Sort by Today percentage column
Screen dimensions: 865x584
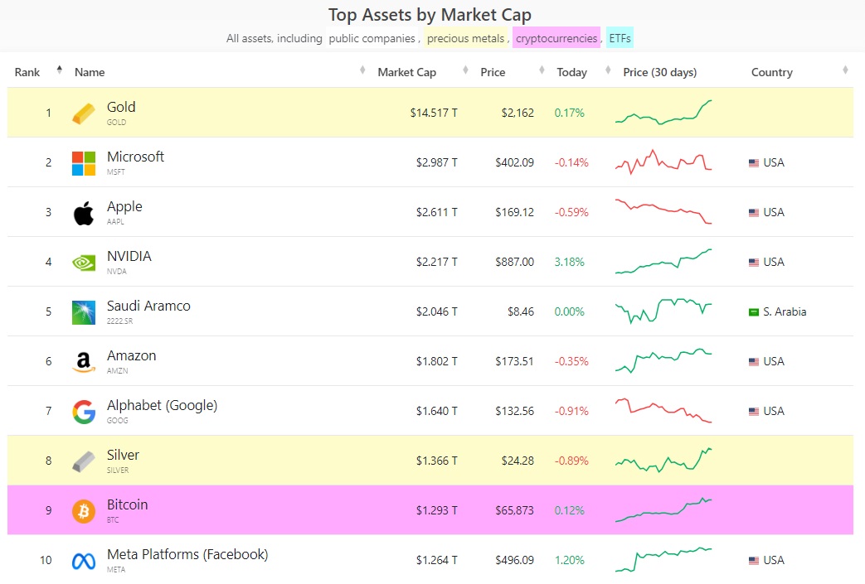571,72
